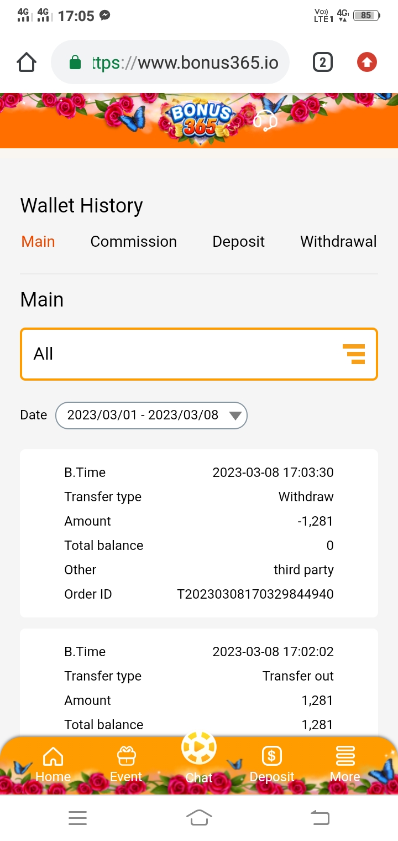Tap the red upload arrow browser icon

(367, 62)
